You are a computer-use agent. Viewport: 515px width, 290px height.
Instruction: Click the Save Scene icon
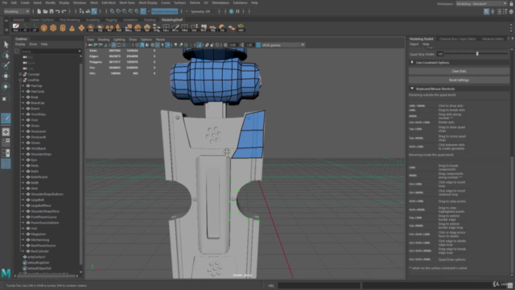click(x=51, y=11)
